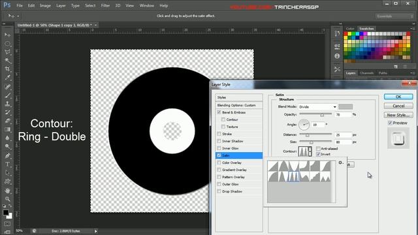Select the Hand tool

(x=7, y=191)
